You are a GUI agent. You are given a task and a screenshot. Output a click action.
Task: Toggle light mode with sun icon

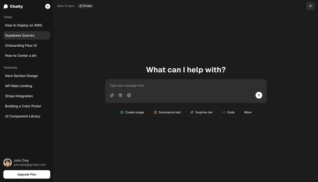(x=310, y=6)
